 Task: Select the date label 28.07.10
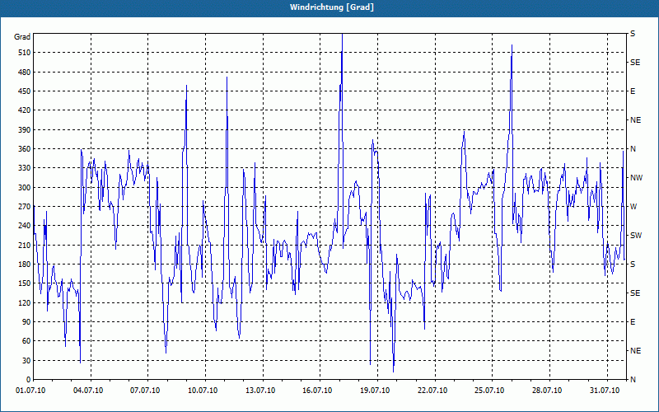(547, 391)
